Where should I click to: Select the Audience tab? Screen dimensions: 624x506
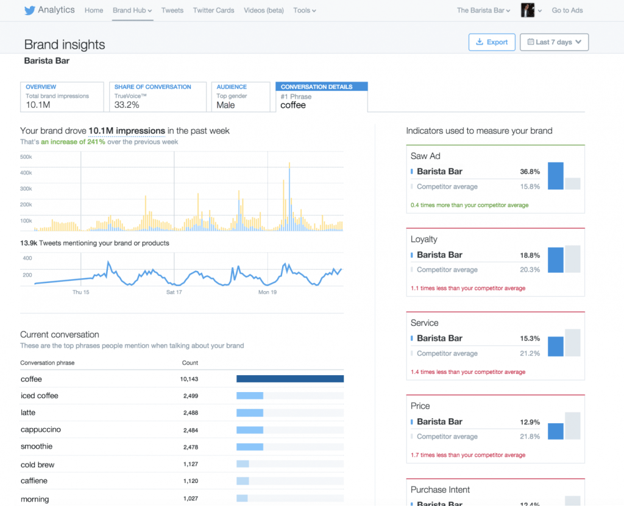click(240, 97)
